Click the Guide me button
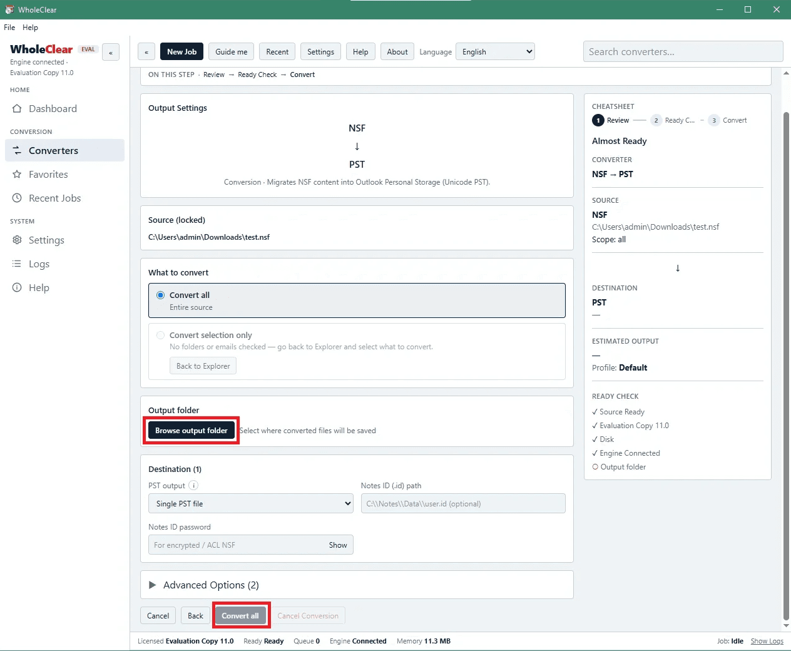 point(232,52)
